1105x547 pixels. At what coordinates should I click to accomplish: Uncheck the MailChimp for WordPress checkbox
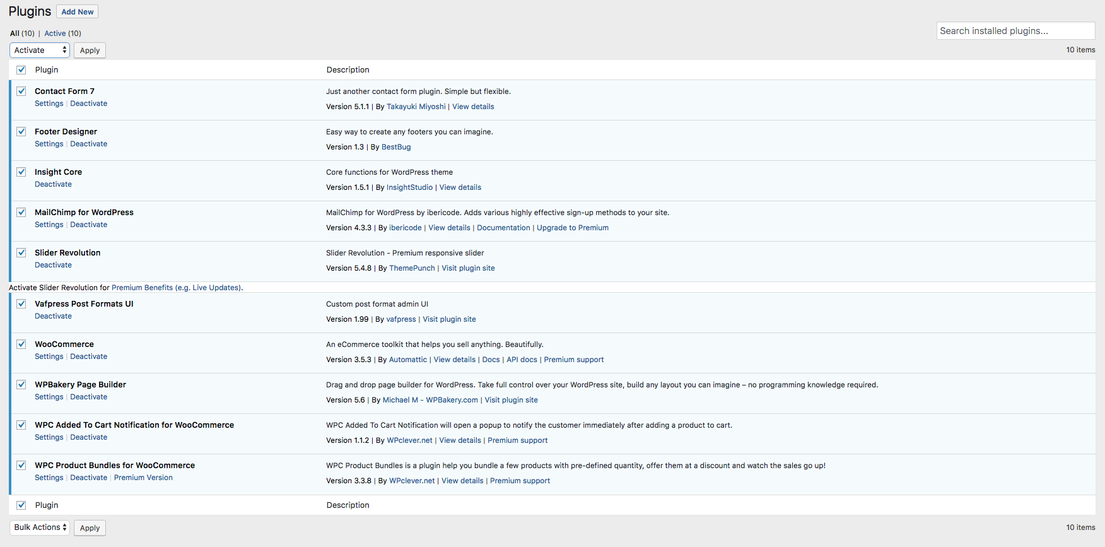point(21,213)
